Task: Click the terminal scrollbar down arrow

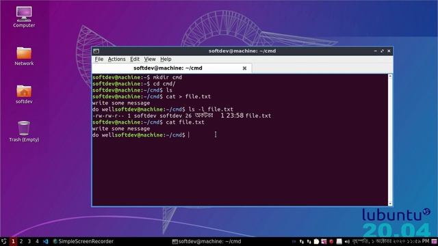Action: pyautogui.click(x=390, y=204)
